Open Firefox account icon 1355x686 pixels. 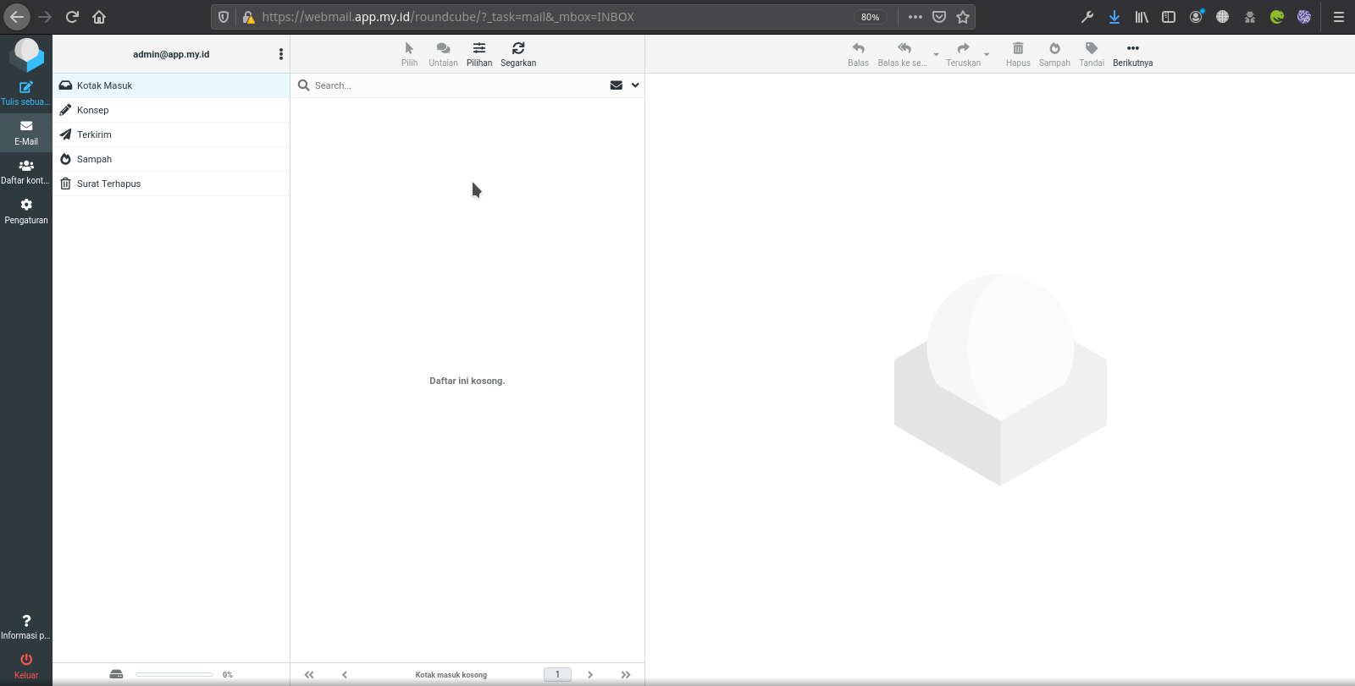click(1196, 17)
